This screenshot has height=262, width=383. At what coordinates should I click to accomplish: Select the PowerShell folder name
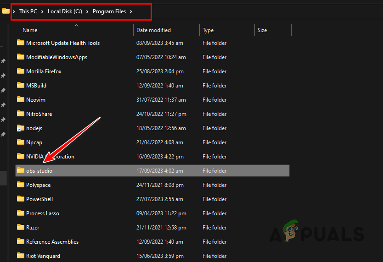coord(39,199)
